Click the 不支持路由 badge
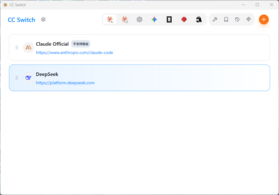 click(81, 44)
